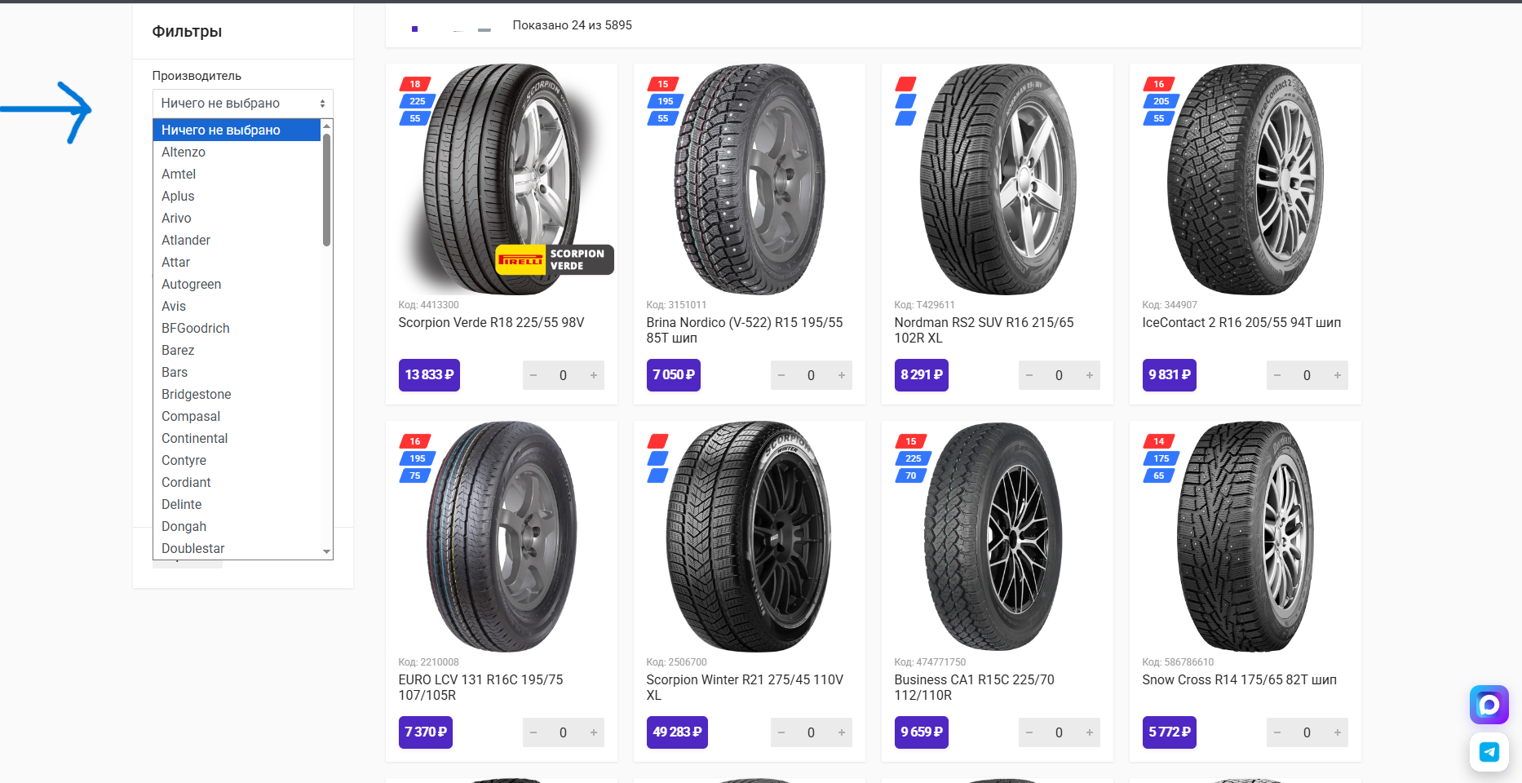Switch to the purple square view mode
Screen dimensions: 1522x783
(414, 29)
